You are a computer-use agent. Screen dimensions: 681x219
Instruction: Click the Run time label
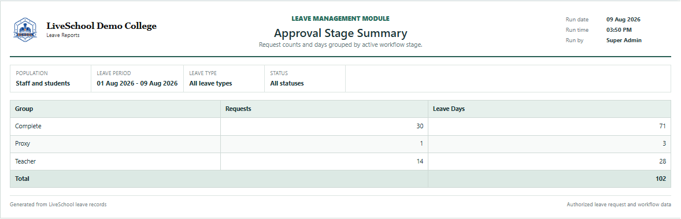[x=577, y=30]
